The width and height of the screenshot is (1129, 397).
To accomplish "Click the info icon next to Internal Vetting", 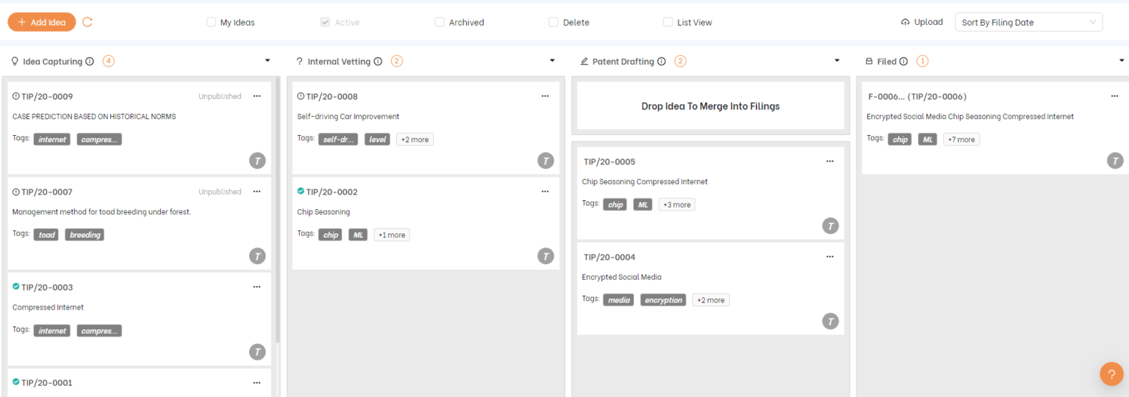I will click(x=378, y=62).
